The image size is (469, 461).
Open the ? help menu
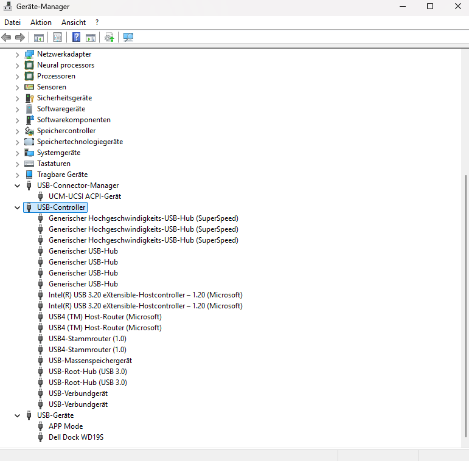[97, 23]
